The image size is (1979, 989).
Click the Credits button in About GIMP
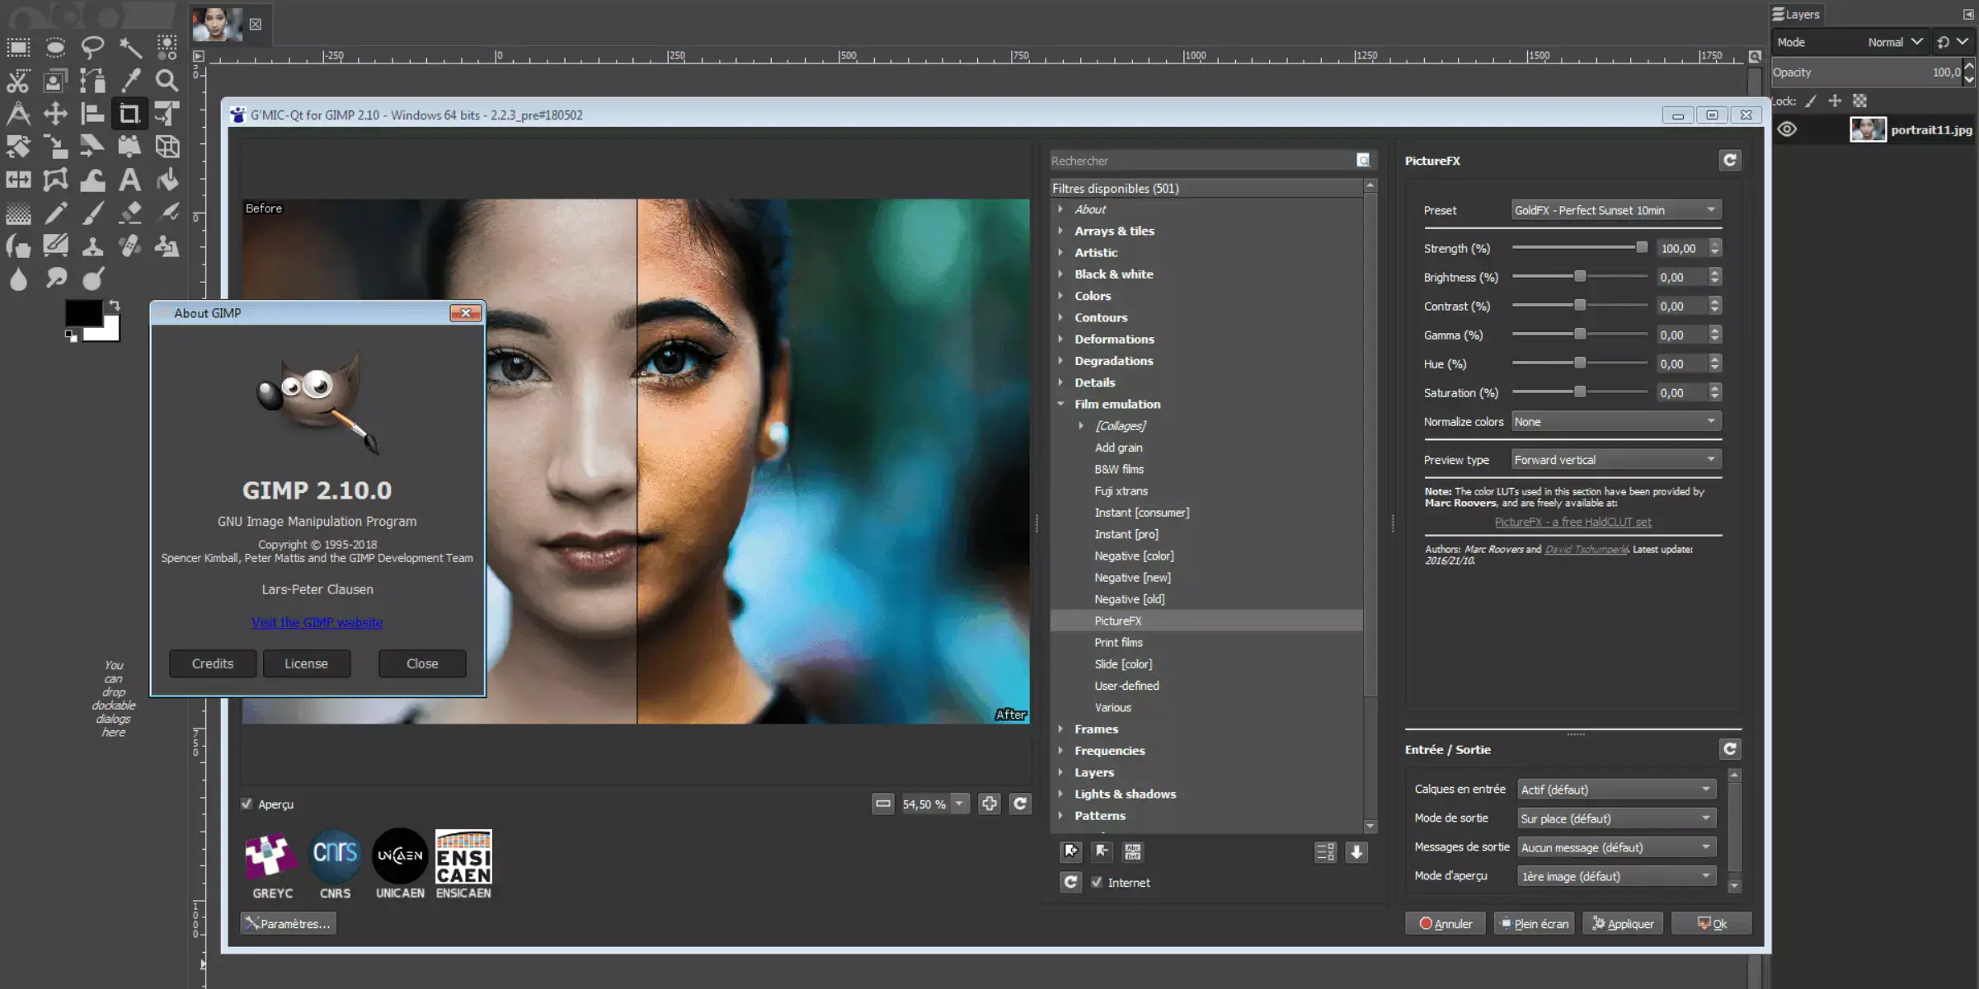[212, 663]
